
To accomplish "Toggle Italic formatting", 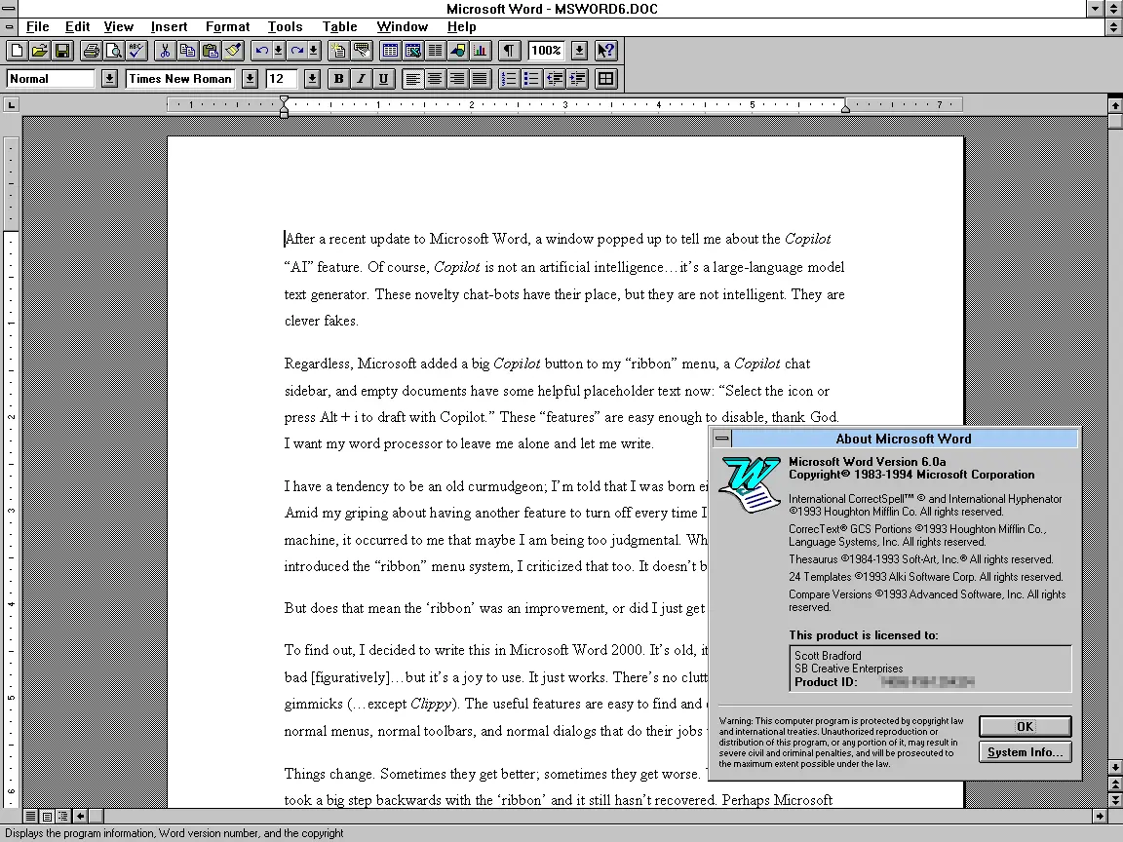I will pyautogui.click(x=361, y=79).
